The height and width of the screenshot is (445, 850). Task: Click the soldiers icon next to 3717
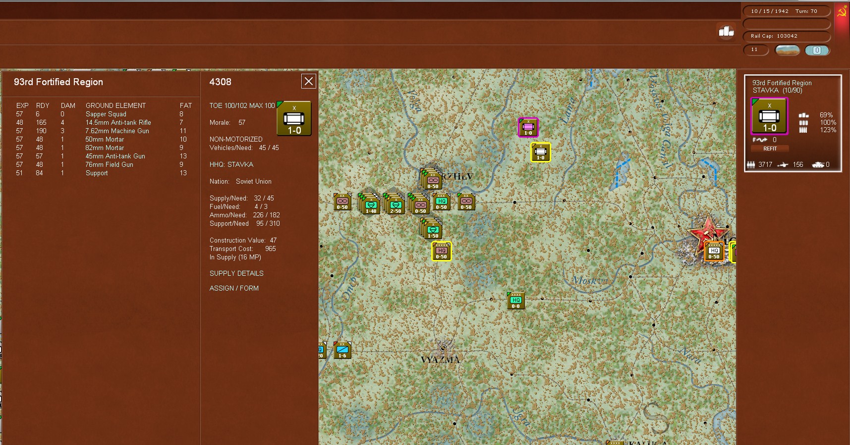[751, 165]
